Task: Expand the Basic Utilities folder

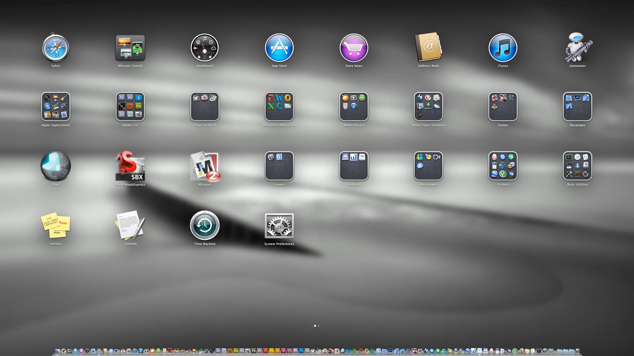Action: [x=577, y=166]
